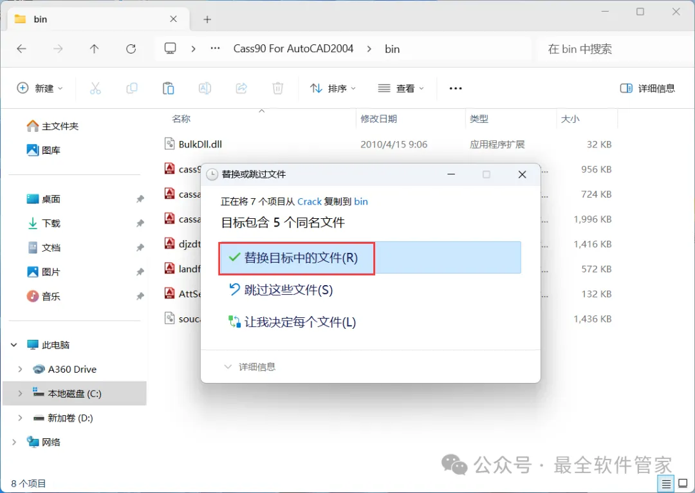This screenshot has width=695, height=493.
Task: Go up one folder level
Action: point(94,49)
